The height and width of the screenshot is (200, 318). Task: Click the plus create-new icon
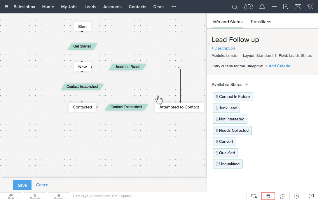274,7
